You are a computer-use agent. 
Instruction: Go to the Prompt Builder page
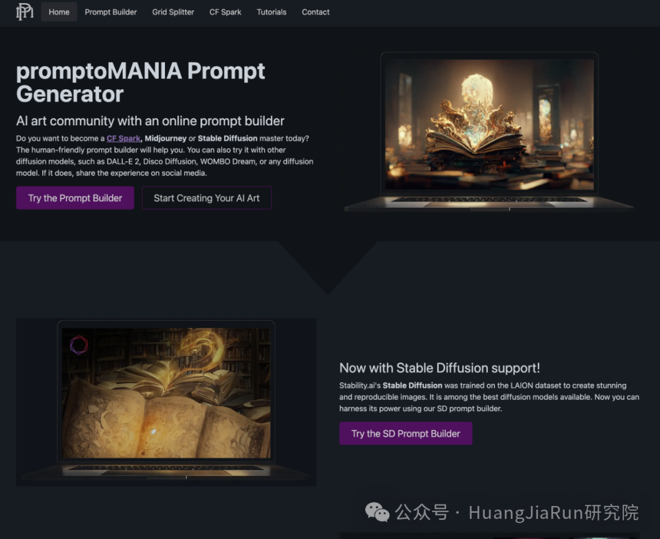(111, 12)
